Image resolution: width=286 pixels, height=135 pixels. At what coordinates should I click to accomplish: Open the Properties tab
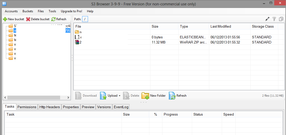(x=71, y=107)
